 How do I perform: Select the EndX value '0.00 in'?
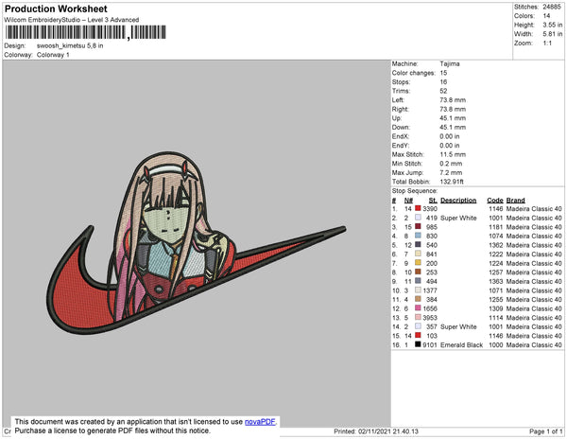pyautogui.click(x=450, y=136)
